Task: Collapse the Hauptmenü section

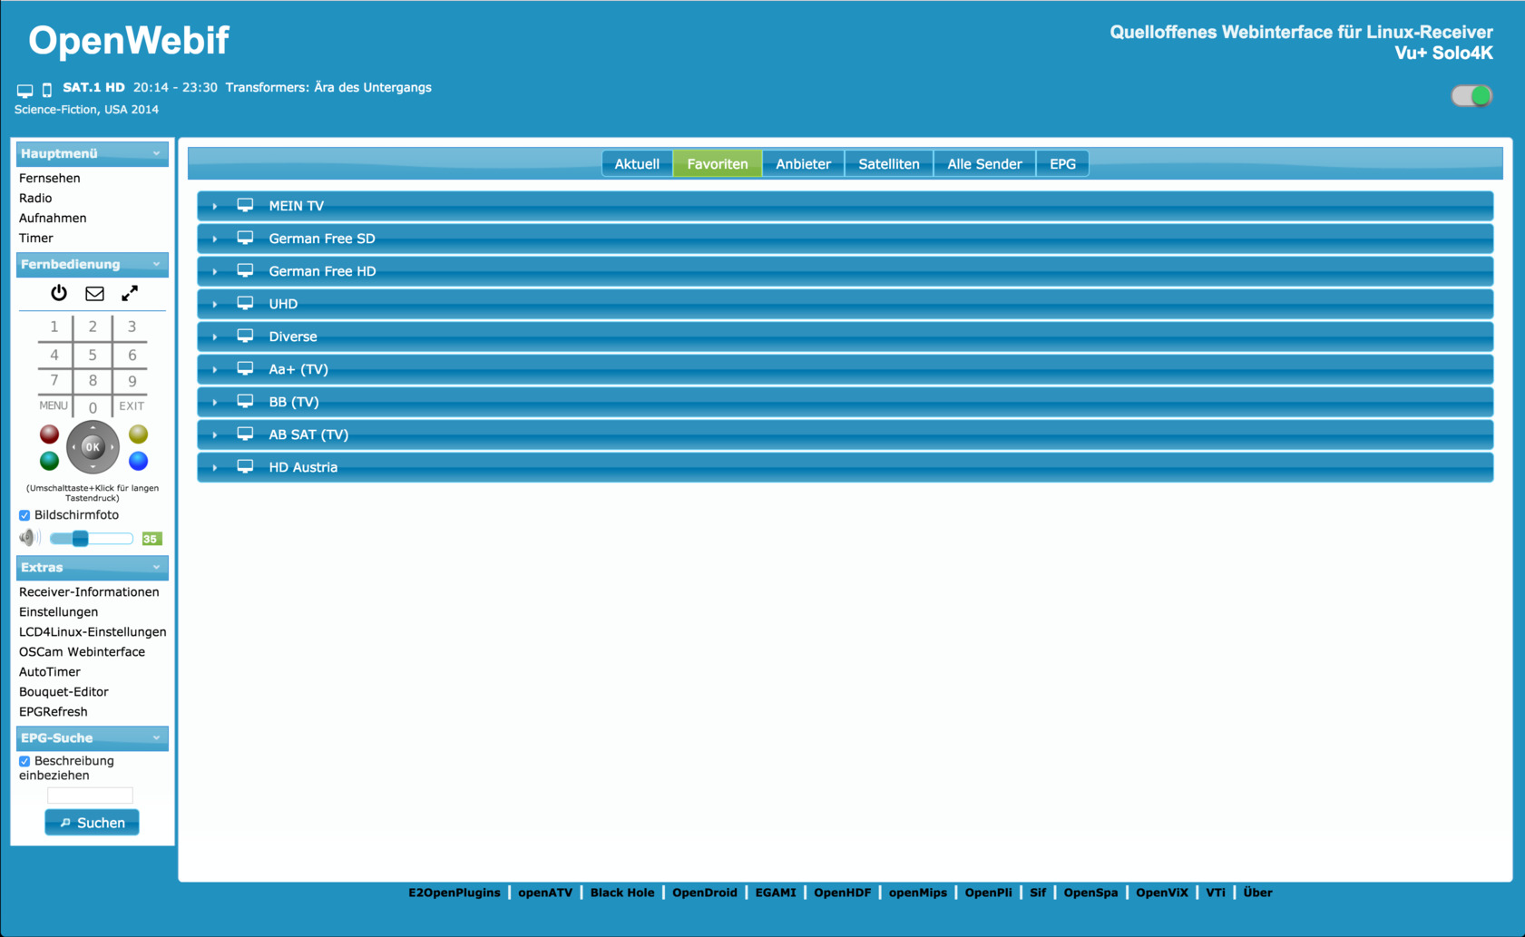Action: coord(156,153)
